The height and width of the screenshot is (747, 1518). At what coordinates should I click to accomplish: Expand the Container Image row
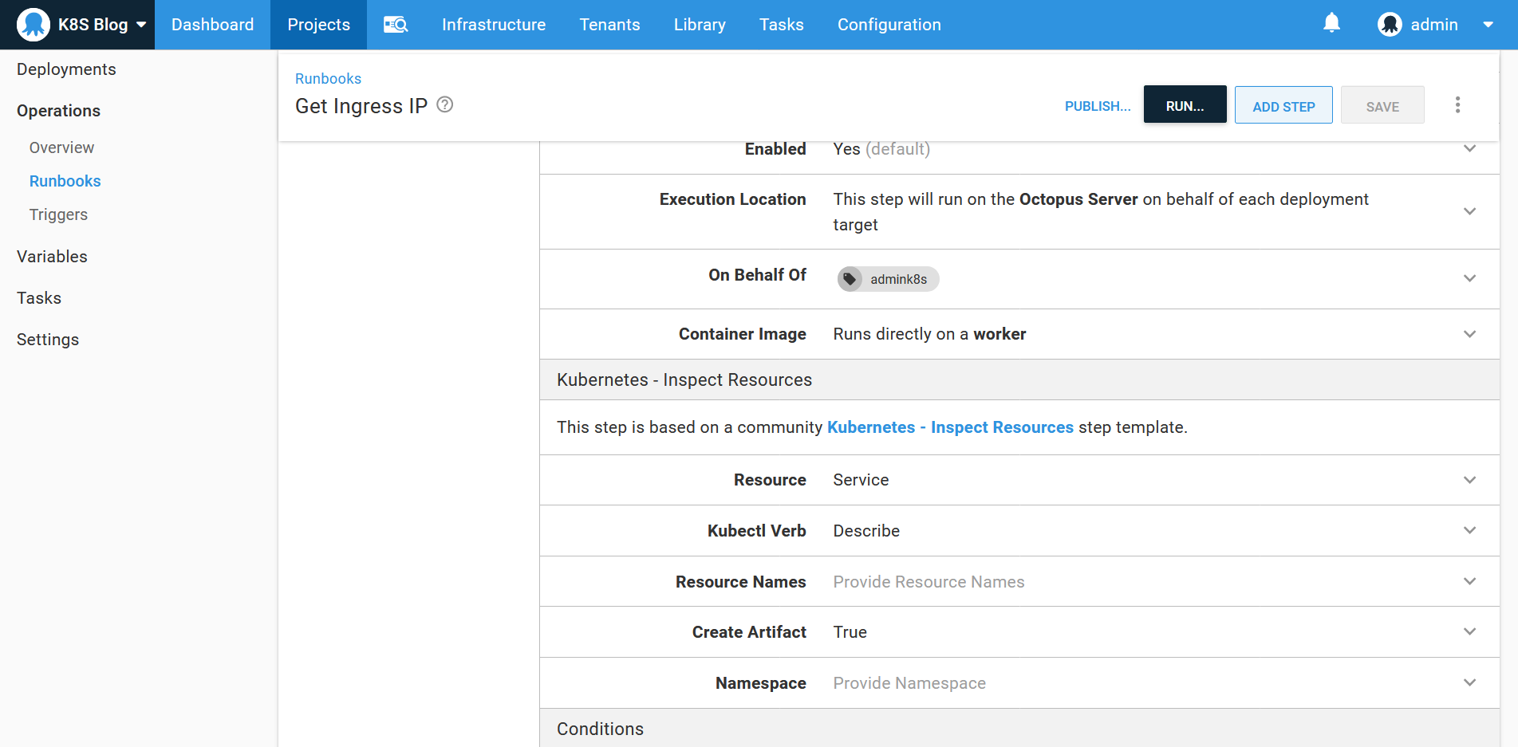(1469, 334)
